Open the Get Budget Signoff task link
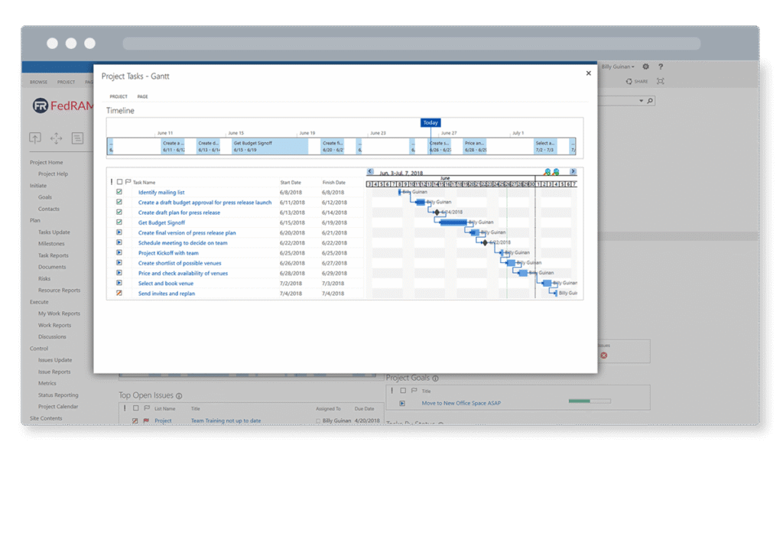The width and height of the screenshot is (783, 549). (161, 223)
